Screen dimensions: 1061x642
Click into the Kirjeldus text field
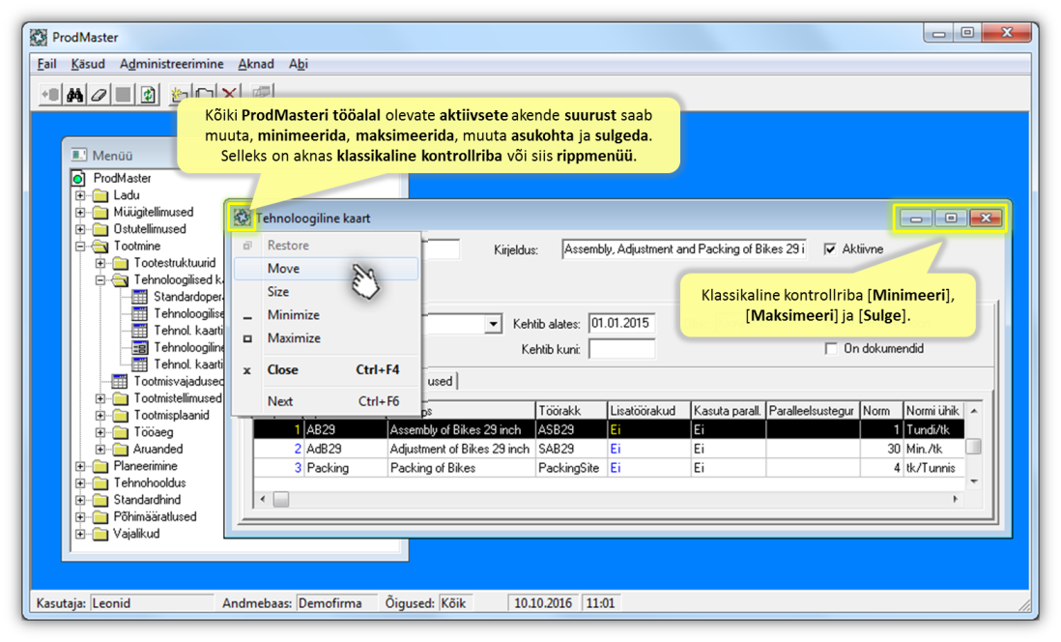[684, 249]
